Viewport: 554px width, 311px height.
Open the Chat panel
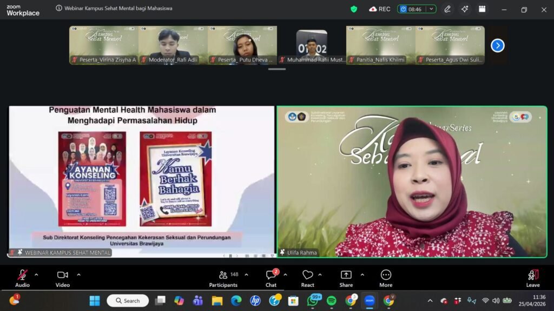[x=271, y=278]
